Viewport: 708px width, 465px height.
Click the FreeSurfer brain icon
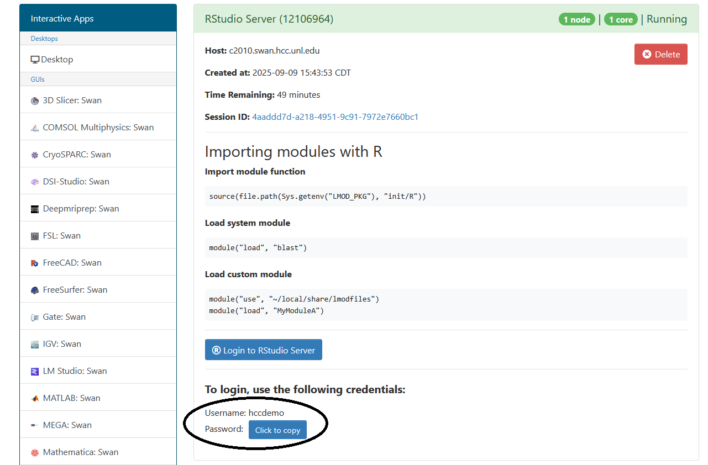pyautogui.click(x=35, y=290)
